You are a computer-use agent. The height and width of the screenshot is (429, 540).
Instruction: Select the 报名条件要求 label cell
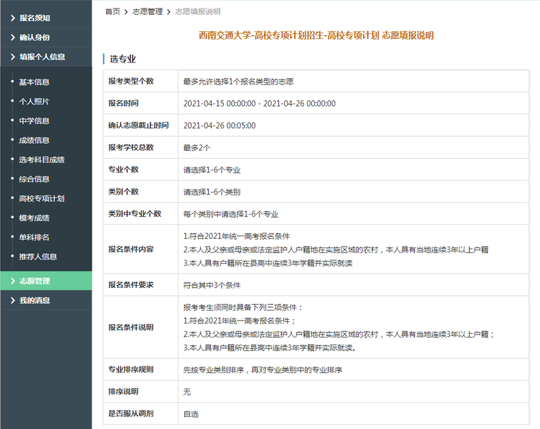[x=141, y=284]
